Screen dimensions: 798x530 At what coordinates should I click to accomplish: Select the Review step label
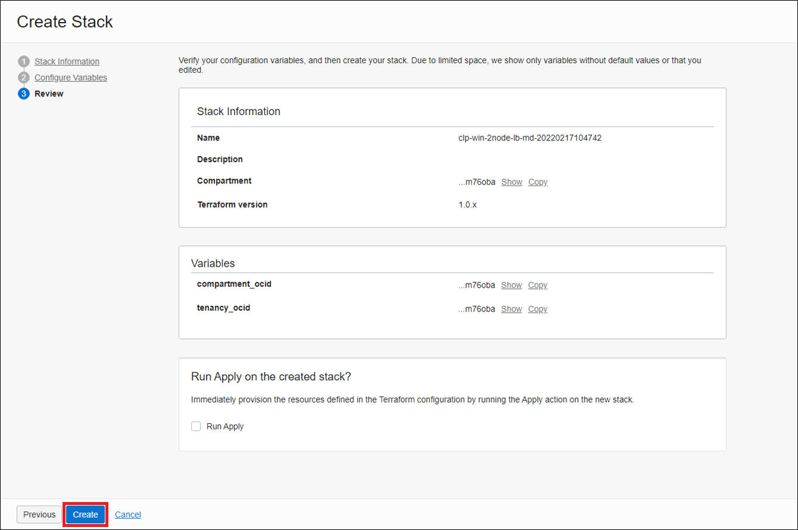click(x=49, y=93)
